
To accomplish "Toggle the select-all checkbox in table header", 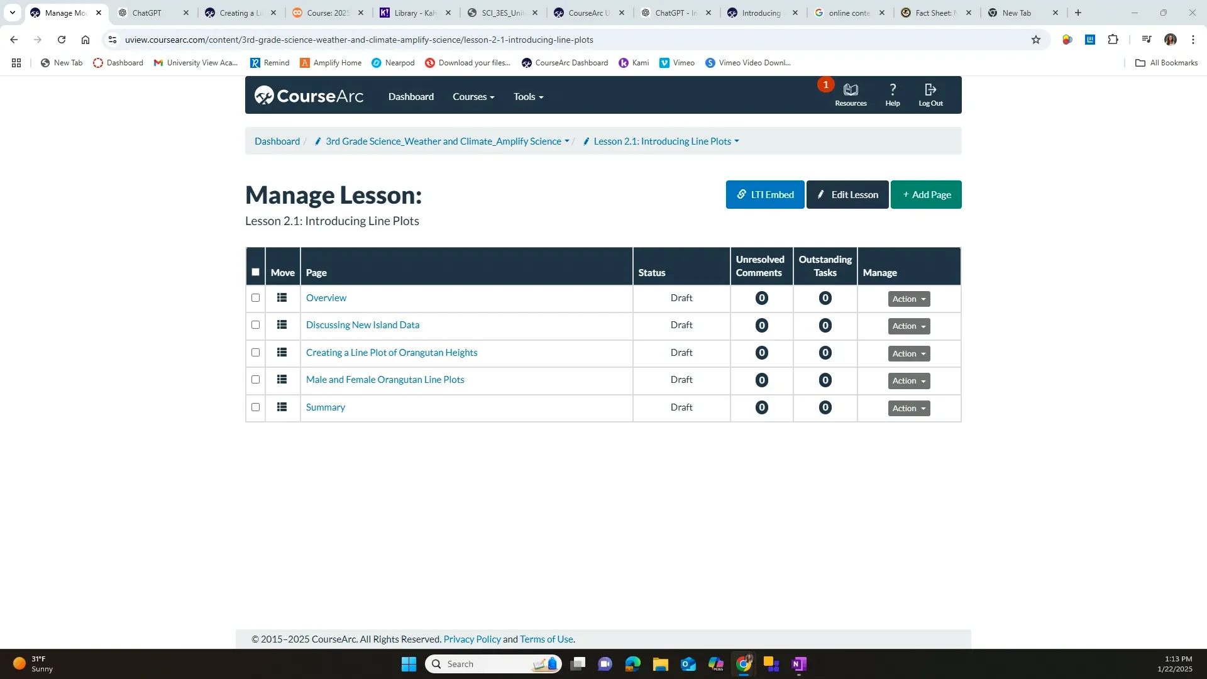I will (255, 272).
